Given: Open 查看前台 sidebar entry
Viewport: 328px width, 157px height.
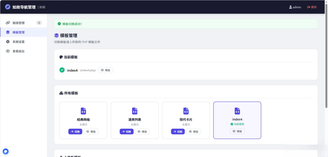Looking at the screenshot, I should 24,51.
